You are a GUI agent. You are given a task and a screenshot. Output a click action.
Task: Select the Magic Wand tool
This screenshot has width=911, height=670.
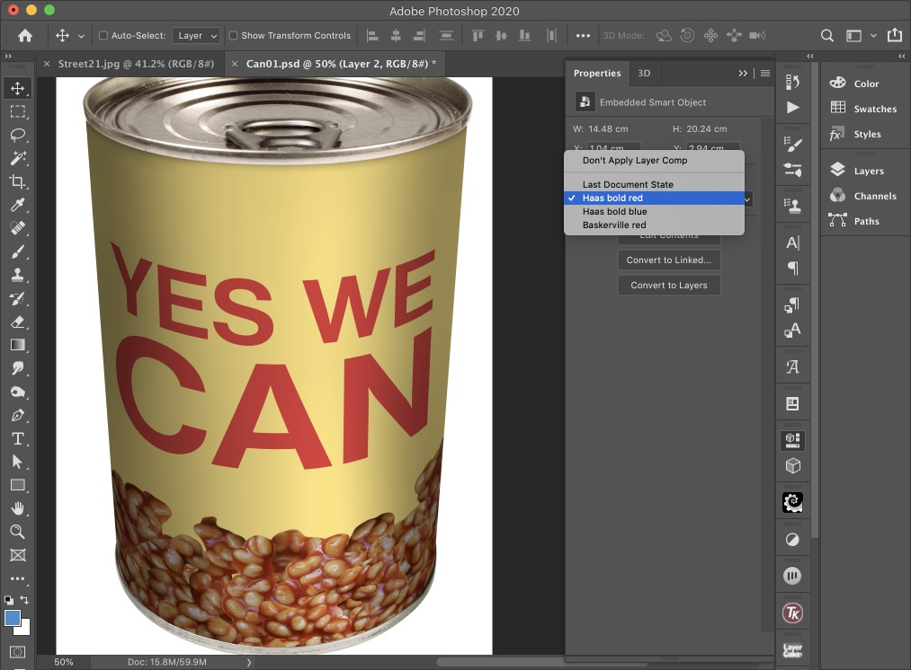coord(17,158)
